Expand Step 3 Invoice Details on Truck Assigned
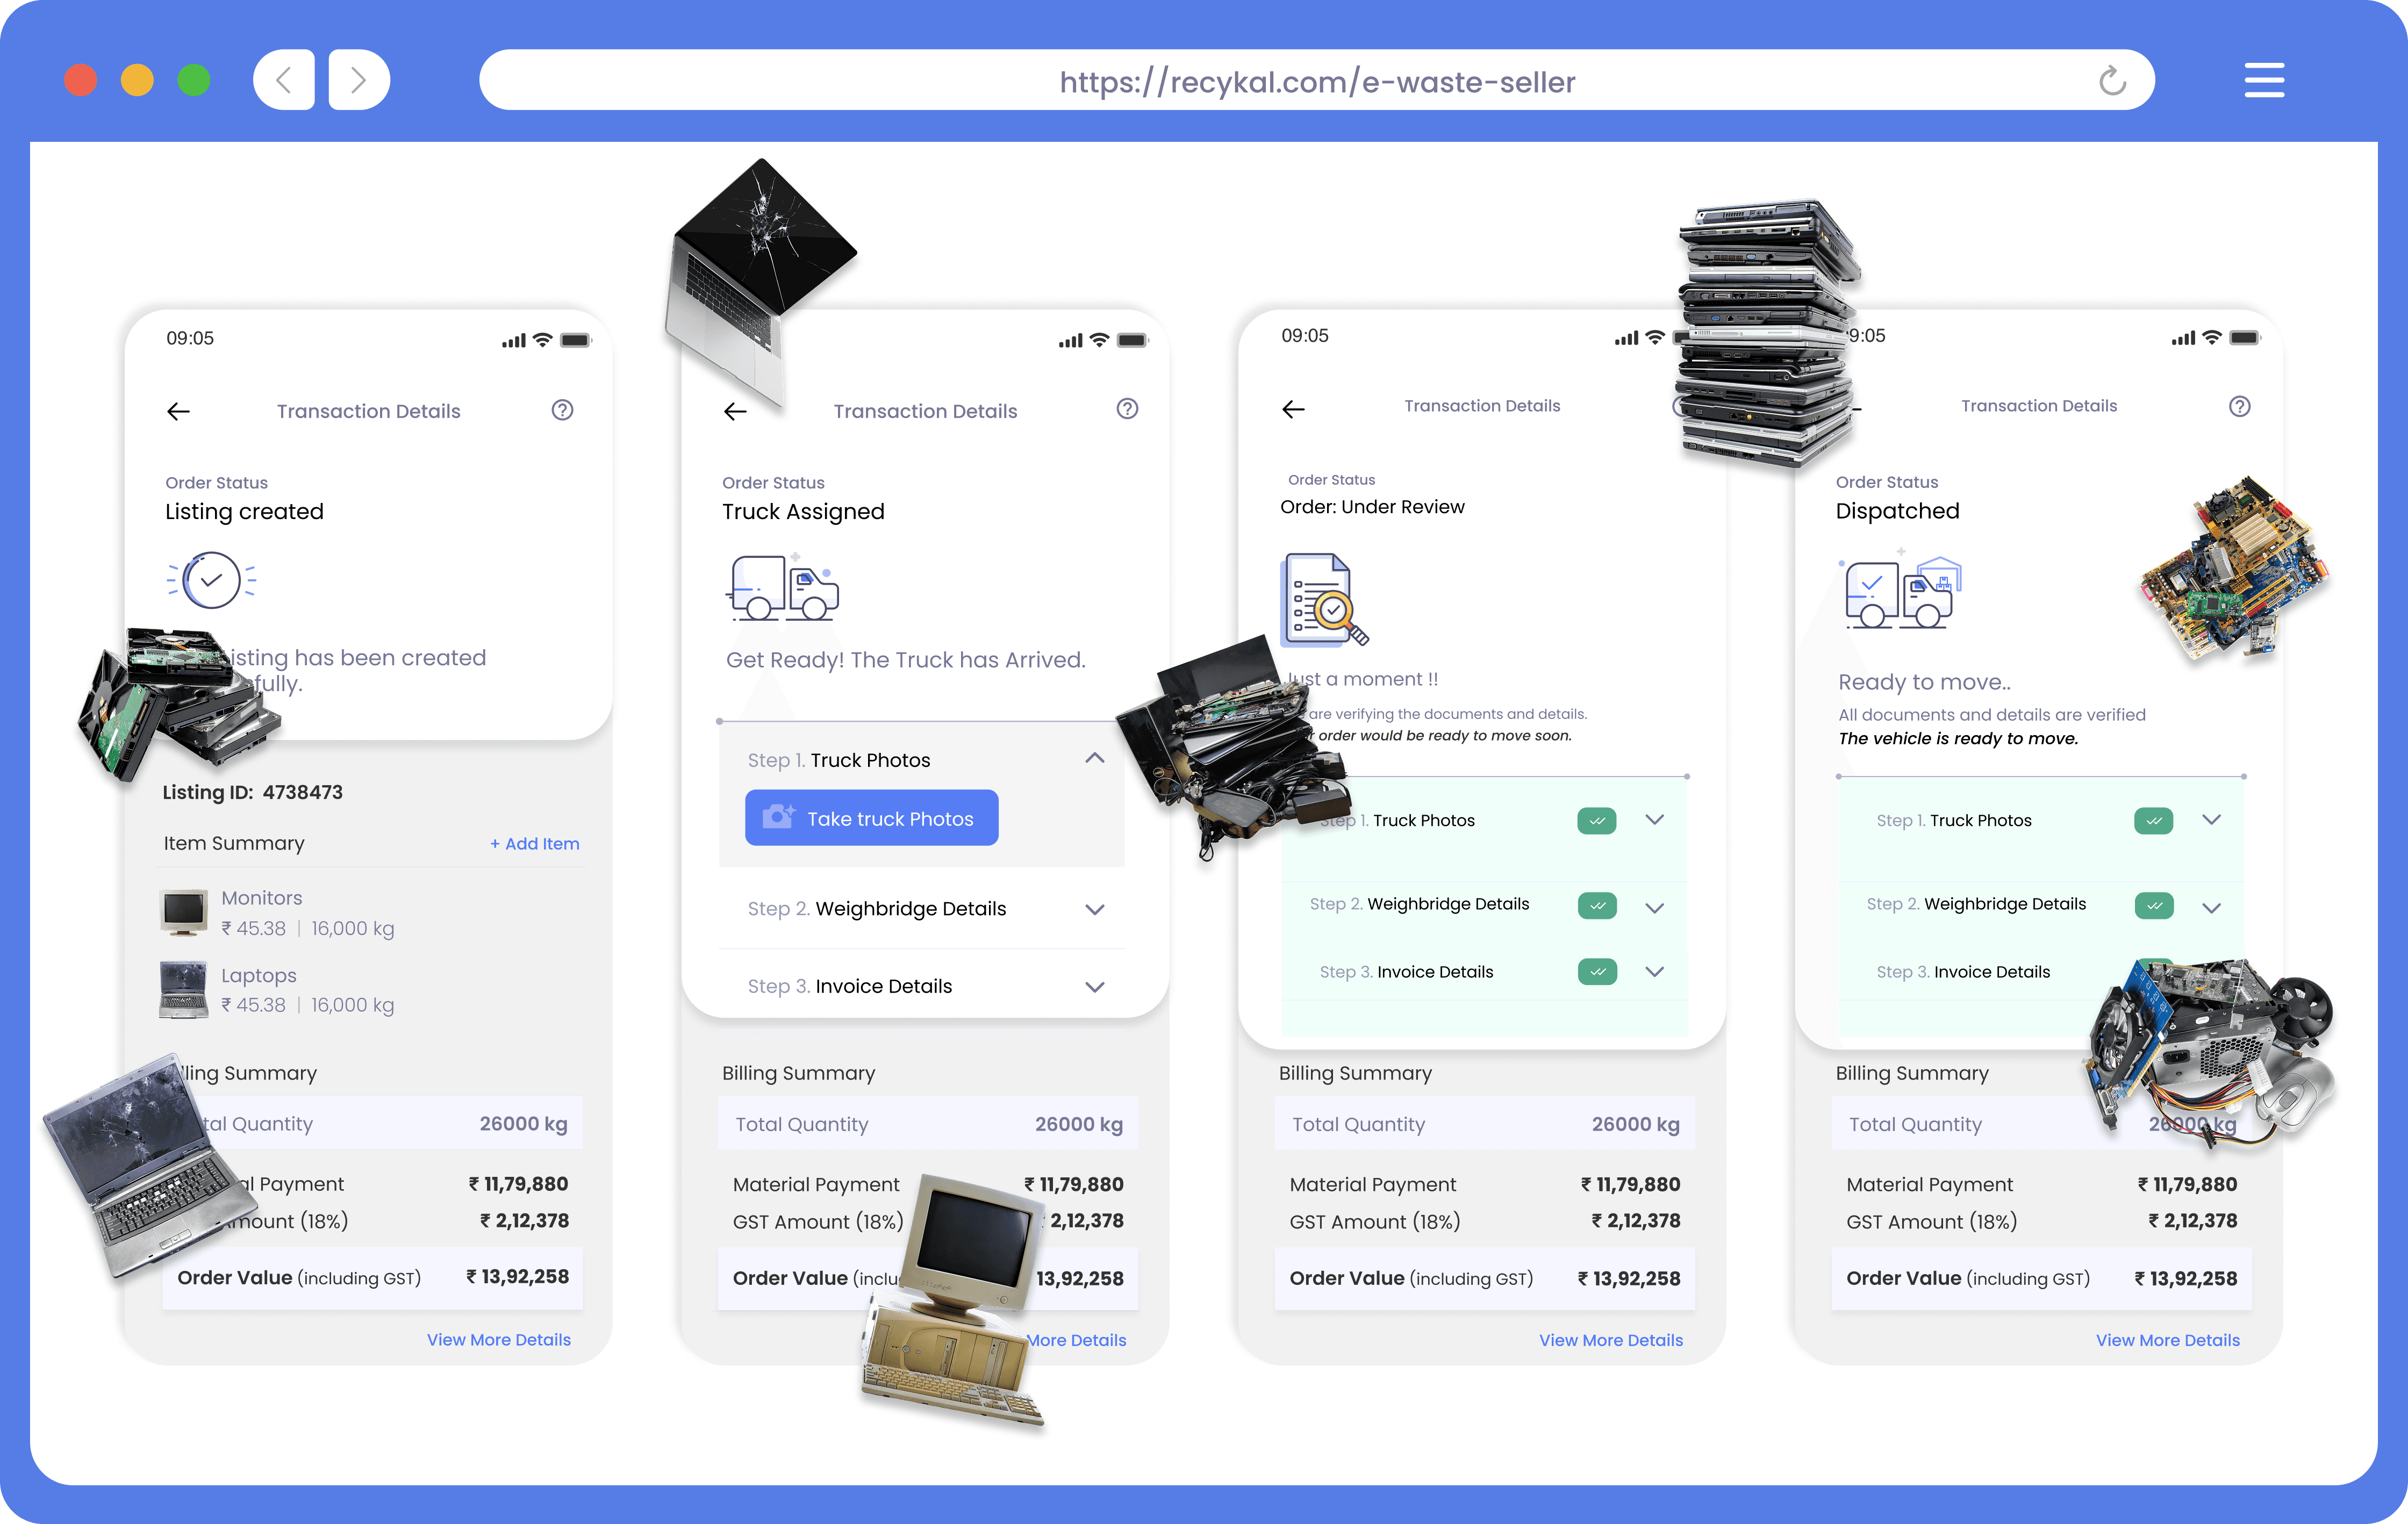This screenshot has height=1524, width=2408. click(1094, 987)
